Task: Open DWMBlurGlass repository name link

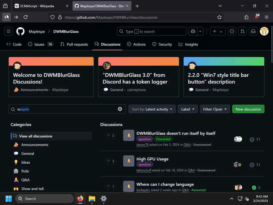Action: click(x=66, y=31)
